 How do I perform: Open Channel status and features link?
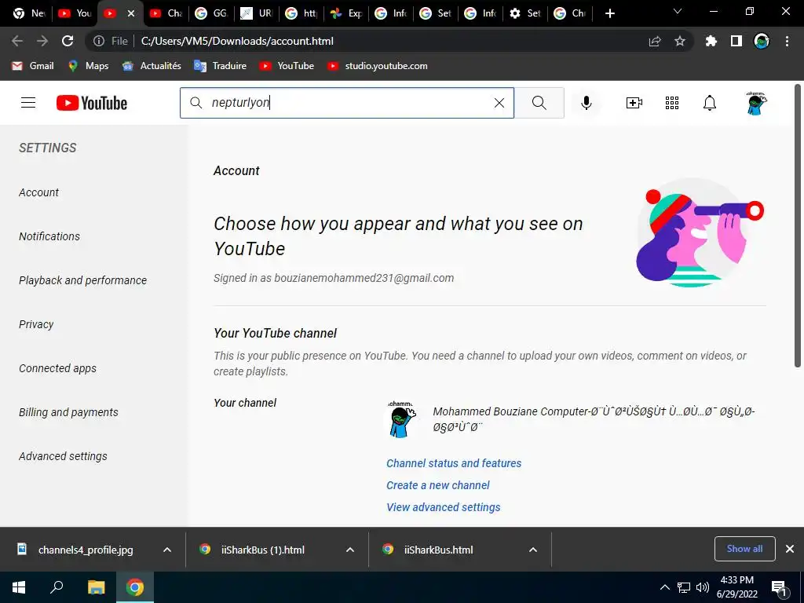(454, 463)
